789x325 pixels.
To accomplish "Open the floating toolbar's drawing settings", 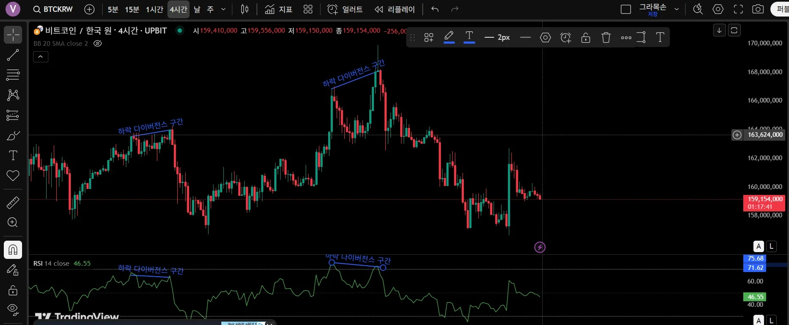I will tap(545, 38).
